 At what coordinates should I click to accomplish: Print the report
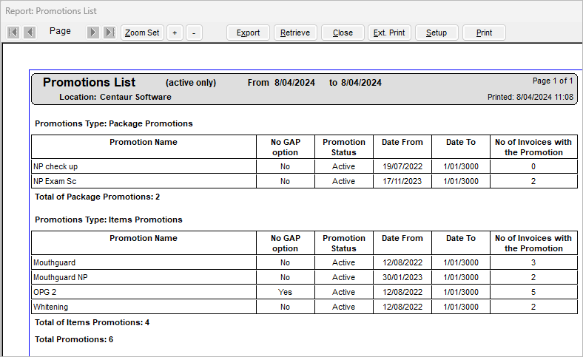pyautogui.click(x=484, y=33)
